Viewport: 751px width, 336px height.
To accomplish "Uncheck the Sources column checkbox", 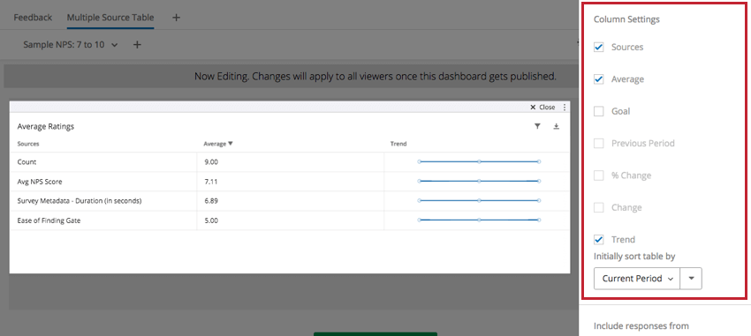I will (x=599, y=47).
